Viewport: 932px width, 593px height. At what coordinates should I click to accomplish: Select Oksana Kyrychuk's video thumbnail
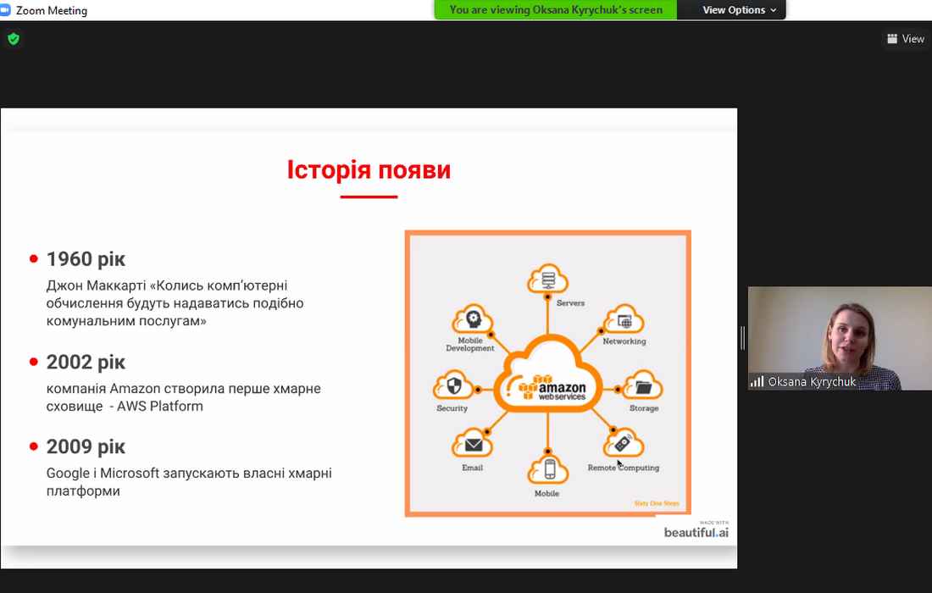pos(839,338)
